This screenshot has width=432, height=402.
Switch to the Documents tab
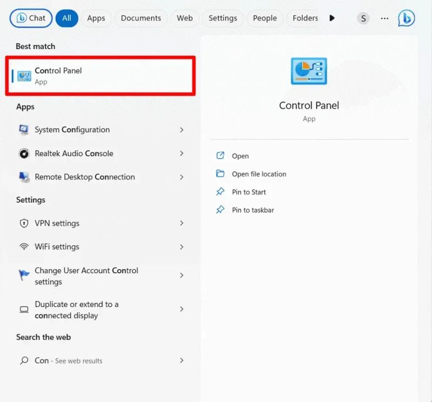pyautogui.click(x=141, y=18)
